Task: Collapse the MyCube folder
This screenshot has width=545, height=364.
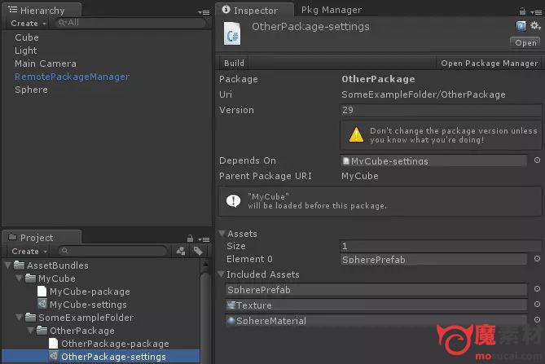Action: (x=19, y=278)
